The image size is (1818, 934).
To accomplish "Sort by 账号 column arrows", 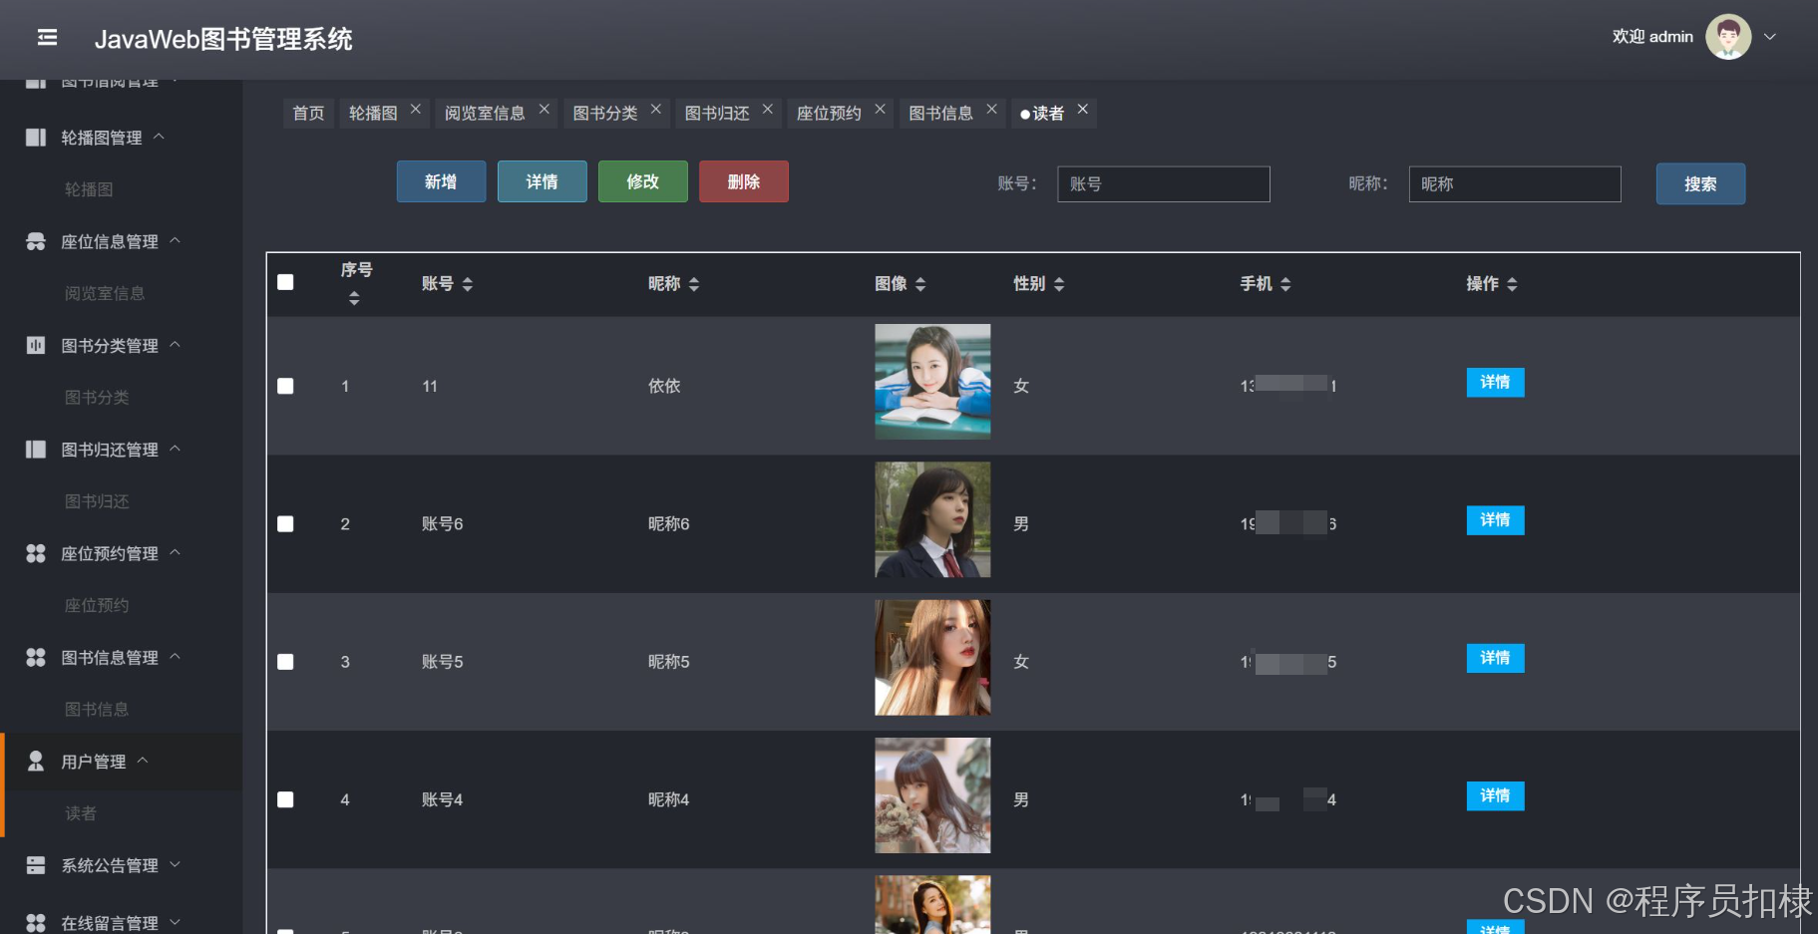I will click(x=468, y=284).
